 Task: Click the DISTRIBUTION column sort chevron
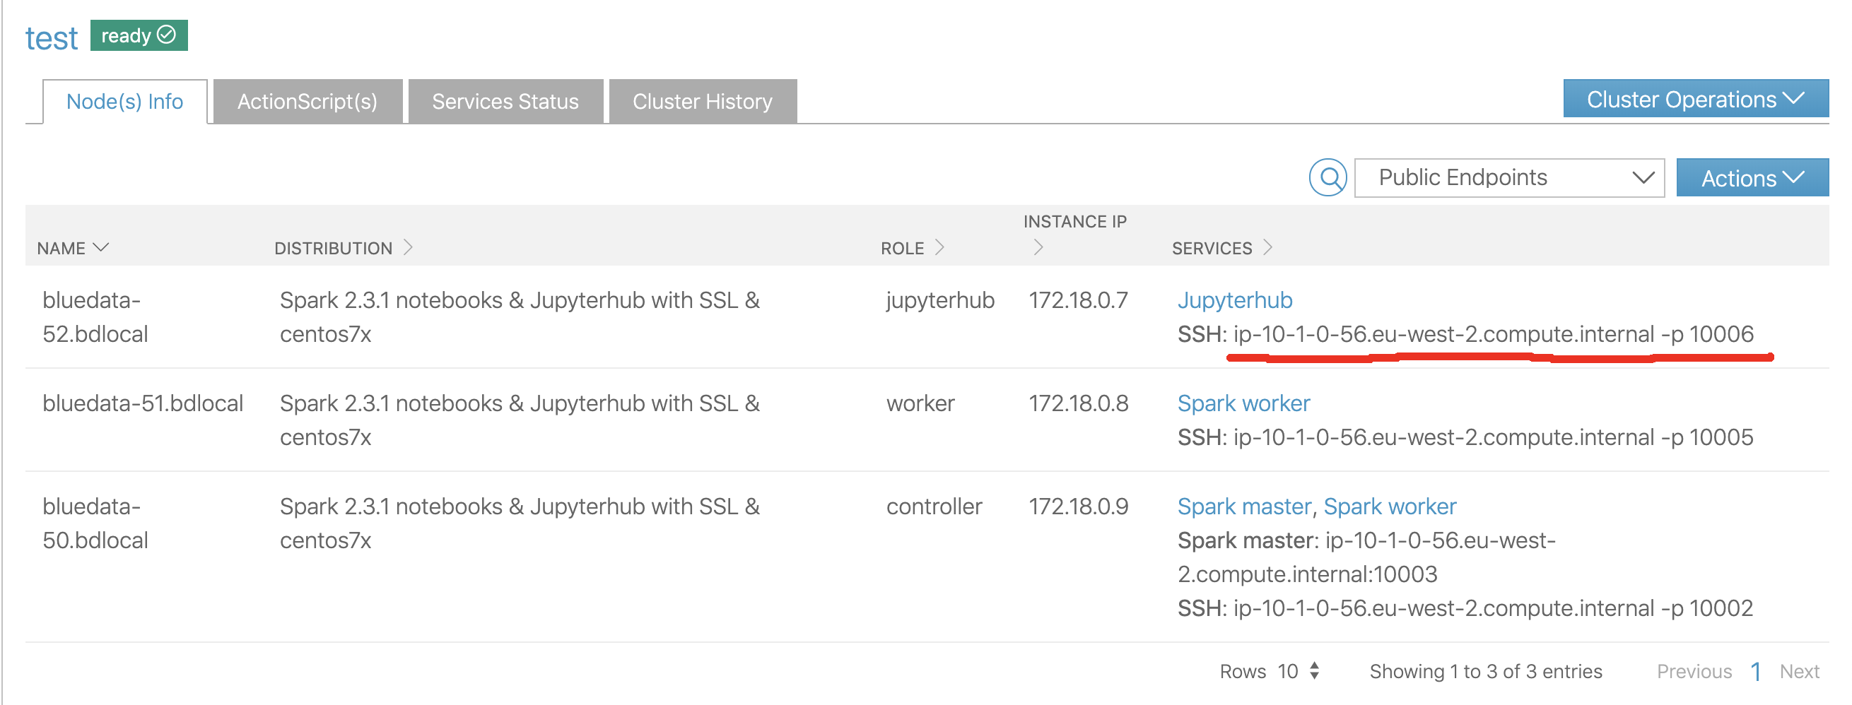pos(408,247)
